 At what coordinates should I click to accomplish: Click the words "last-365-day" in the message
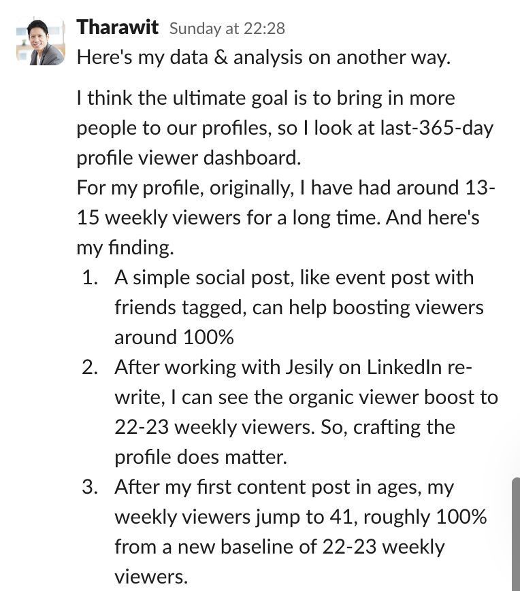click(x=437, y=127)
